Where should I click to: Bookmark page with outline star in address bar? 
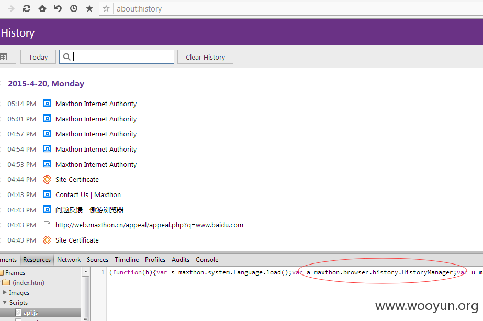(106, 8)
